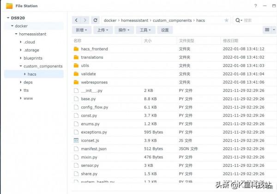Go forward with the right arrow button
The height and width of the screenshot is (194, 277).
tap(85, 20)
